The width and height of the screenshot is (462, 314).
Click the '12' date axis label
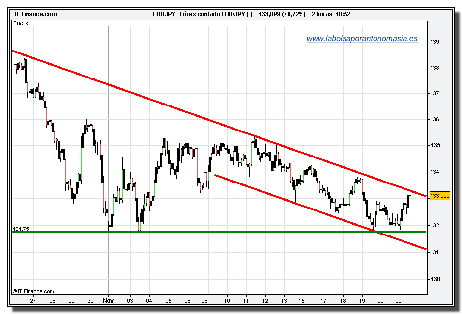265,300
